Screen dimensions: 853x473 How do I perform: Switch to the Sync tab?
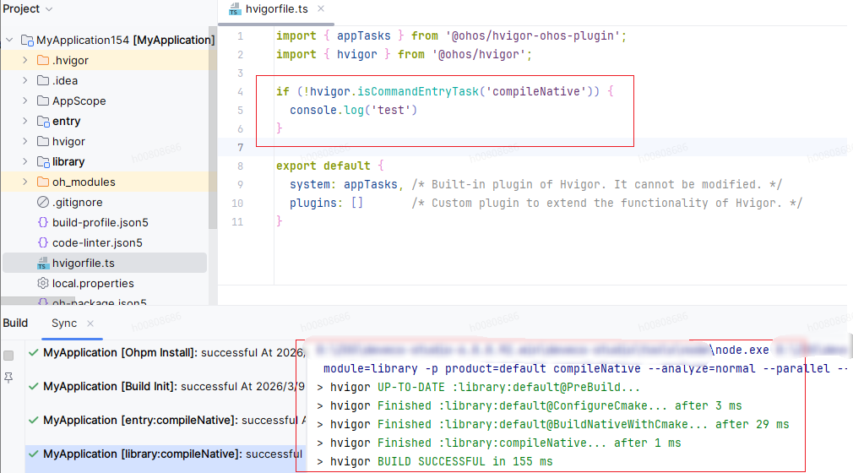click(x=64, y=323)
